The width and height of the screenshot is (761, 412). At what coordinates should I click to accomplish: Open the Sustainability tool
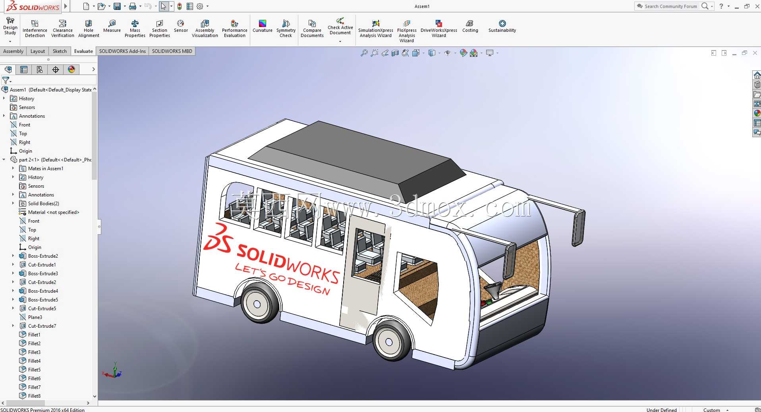(x=502, y=26)
